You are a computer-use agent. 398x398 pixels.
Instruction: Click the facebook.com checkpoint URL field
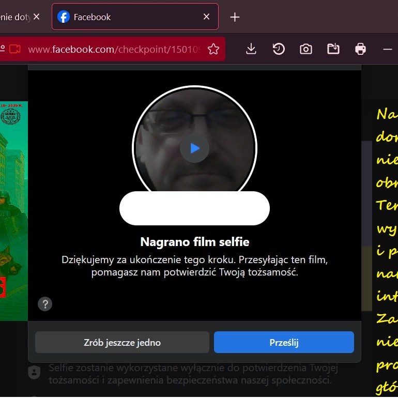(114, 49)
